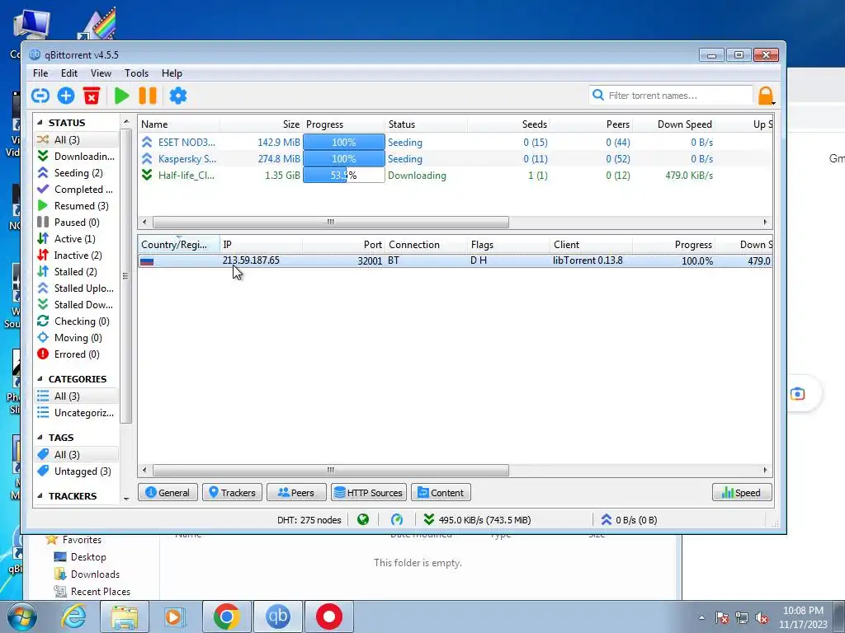Viewport: 845px width, 633px height.
Task: Click the download speed 495.0 KiB/s status
Action: [478, 520]
